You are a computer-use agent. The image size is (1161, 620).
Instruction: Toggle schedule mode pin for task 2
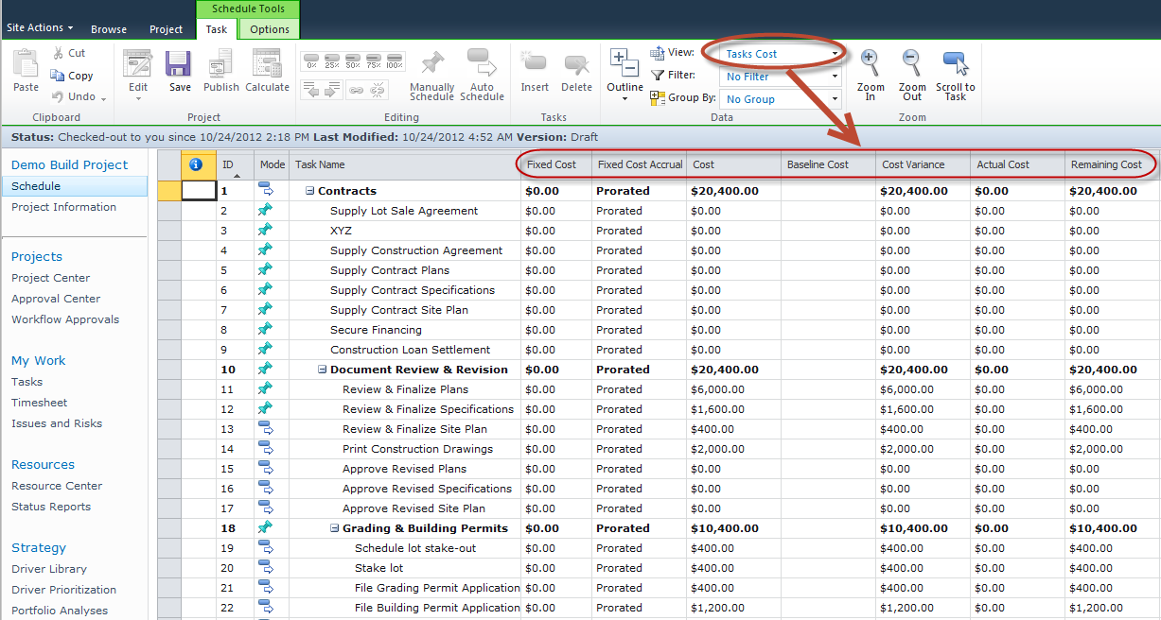(x=266, y=211)
